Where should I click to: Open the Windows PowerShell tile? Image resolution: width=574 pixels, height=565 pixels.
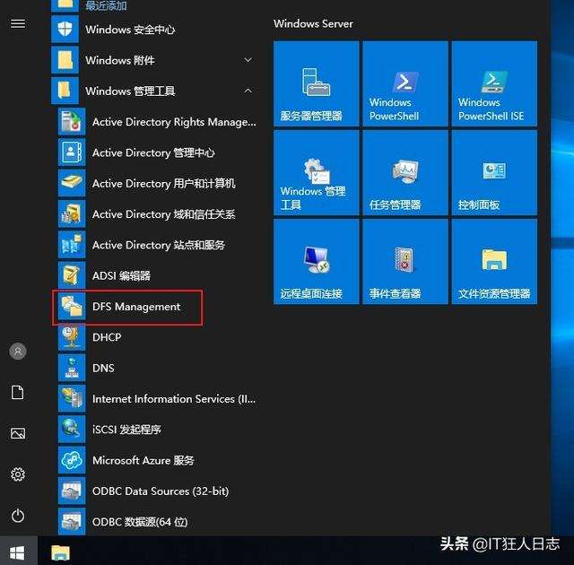(x=405, y=83)
